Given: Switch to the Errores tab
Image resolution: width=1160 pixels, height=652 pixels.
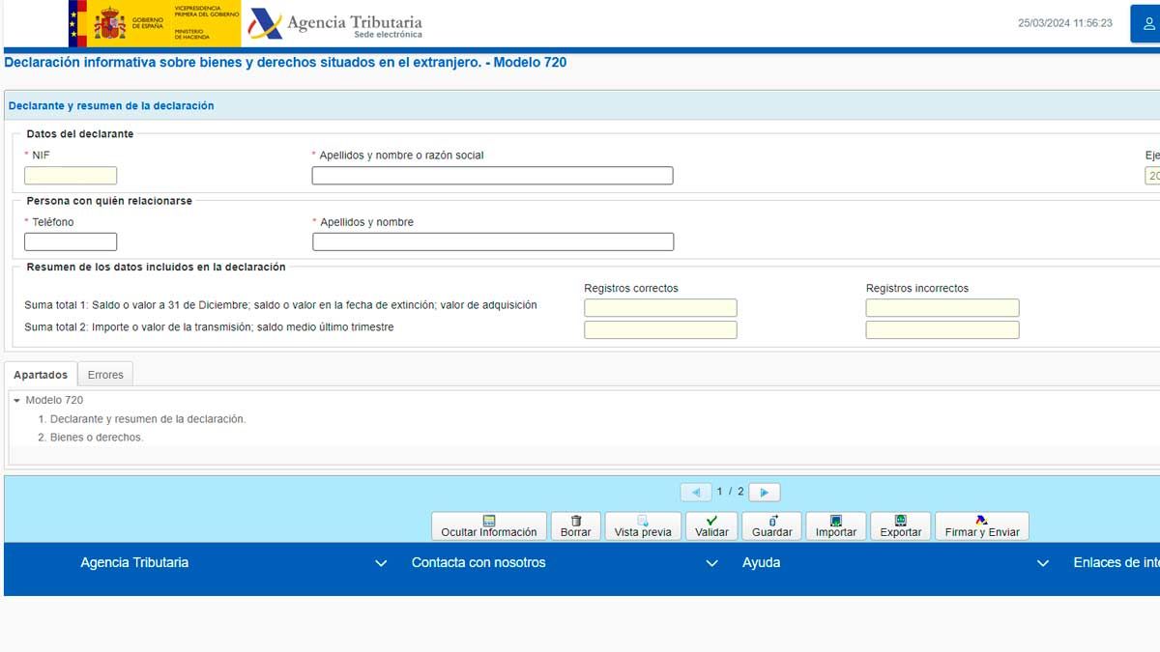Looking at the screenshot, I should click(105, 375).
